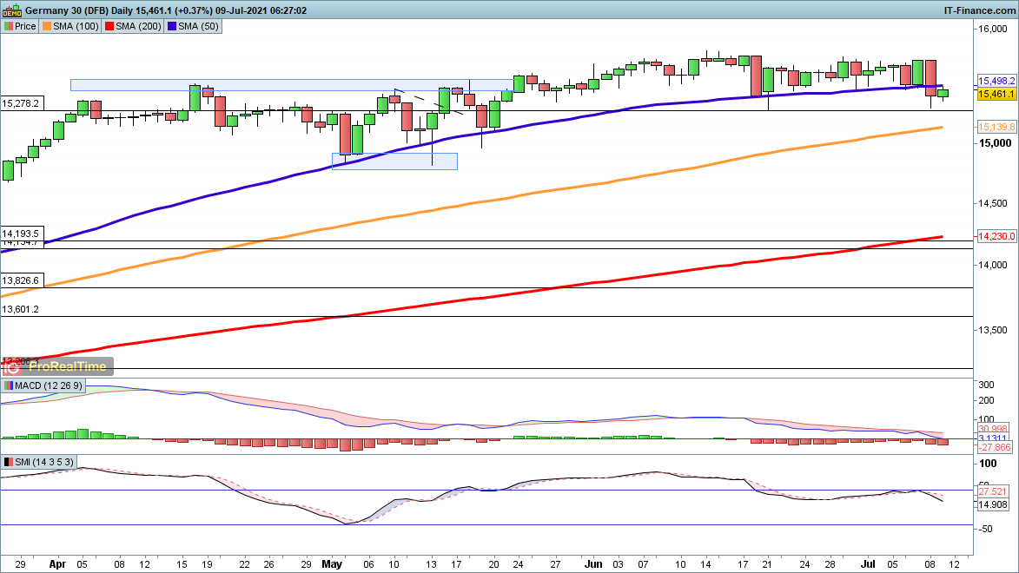Click the 15,498.2 SMA 50 value tag
The image size is (1019, 573).
coord(996,79)
